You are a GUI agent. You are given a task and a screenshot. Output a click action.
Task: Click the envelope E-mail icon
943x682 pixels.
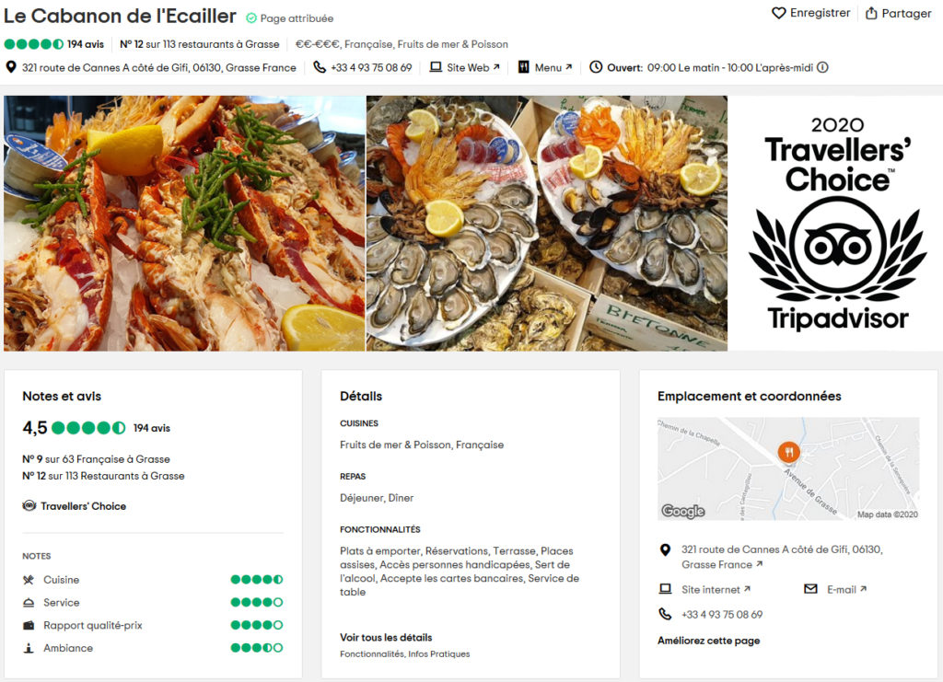810,589
